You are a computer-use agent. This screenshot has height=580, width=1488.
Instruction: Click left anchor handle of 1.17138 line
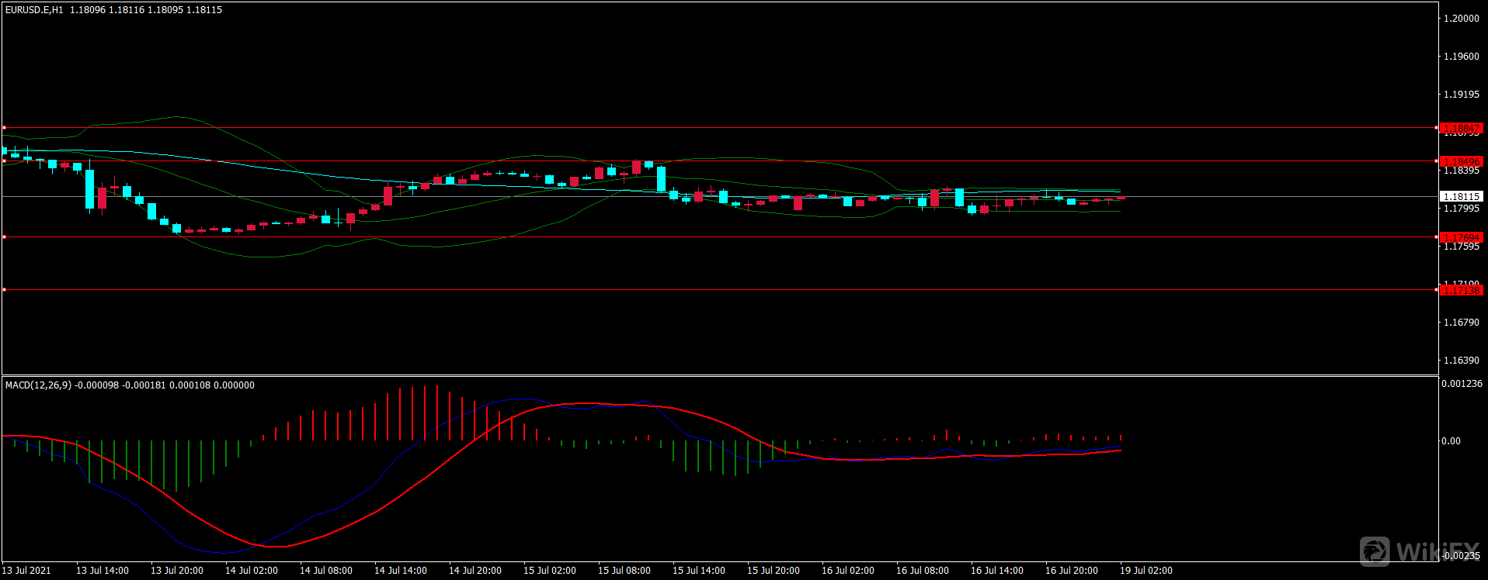tap(4, 290)
